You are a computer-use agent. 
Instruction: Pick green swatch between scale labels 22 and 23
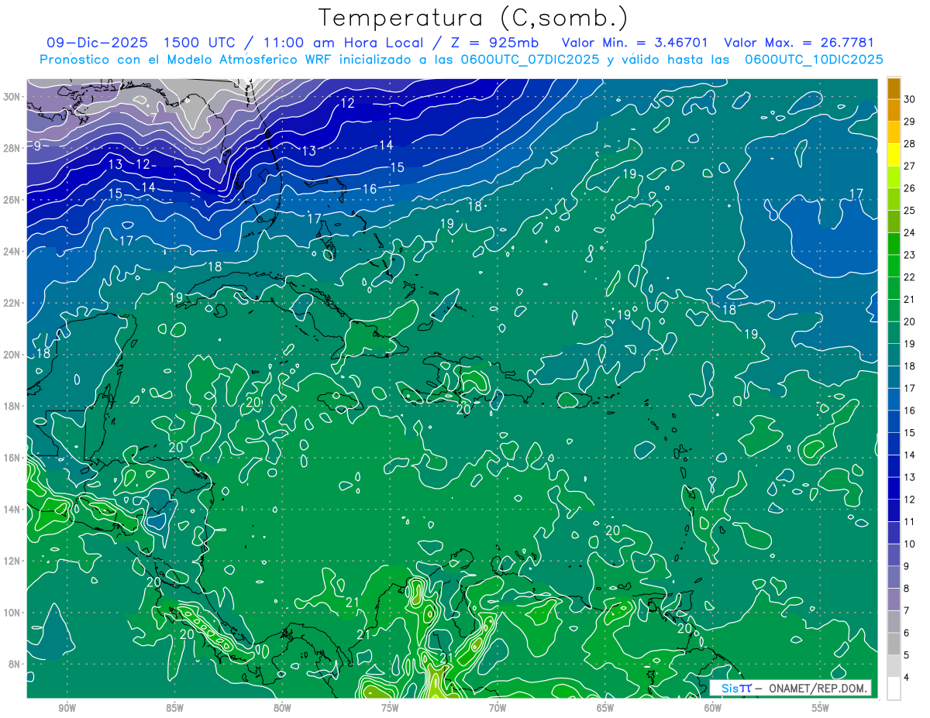(894, 266)
